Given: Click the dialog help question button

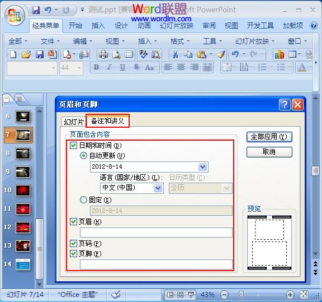Looking at the screenshot, I should pyautogui.click(x=285, y=105).
